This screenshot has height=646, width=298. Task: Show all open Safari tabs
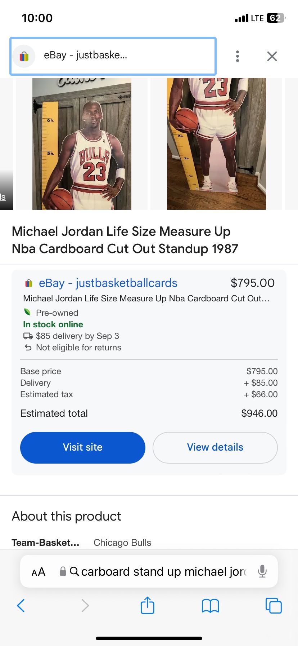click(x=273, y=606)
